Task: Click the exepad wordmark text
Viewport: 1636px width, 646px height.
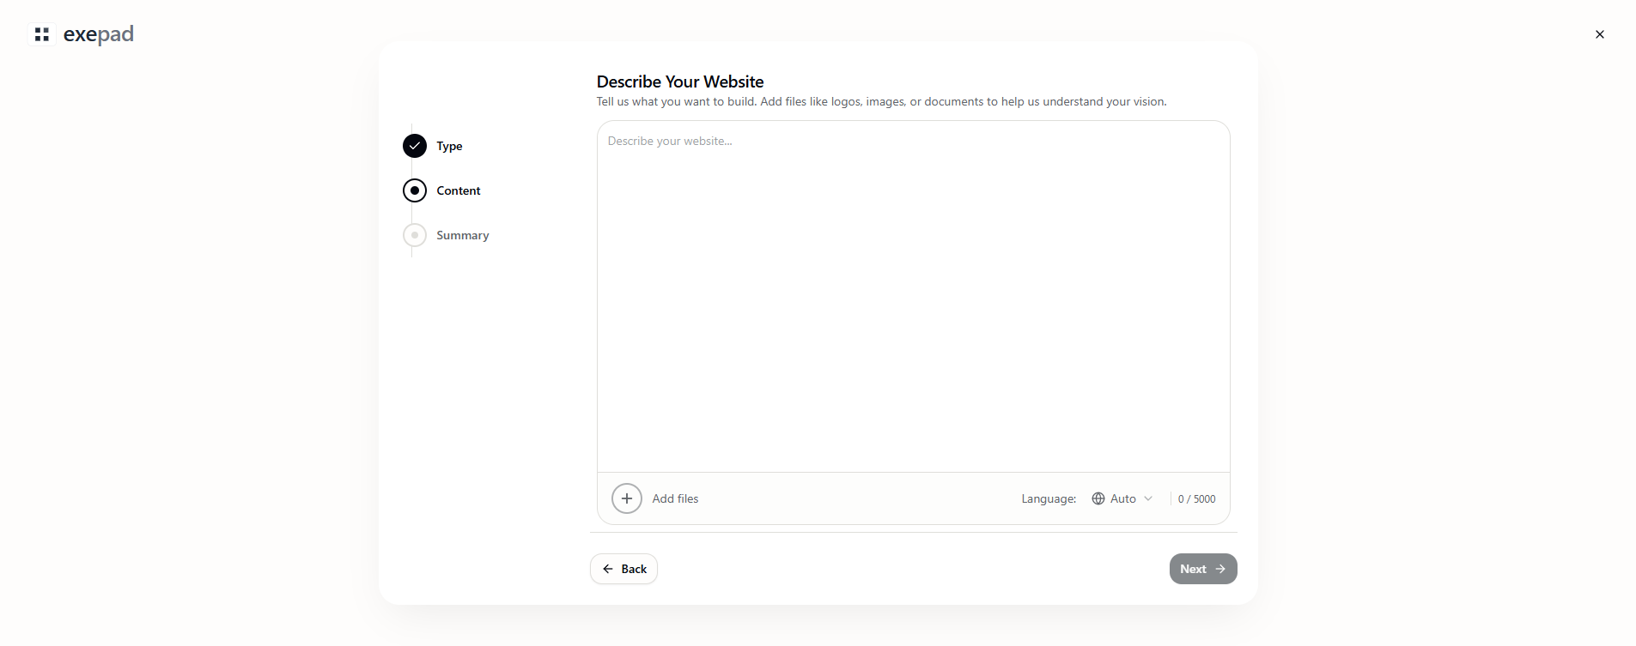Action: point(99,34)
